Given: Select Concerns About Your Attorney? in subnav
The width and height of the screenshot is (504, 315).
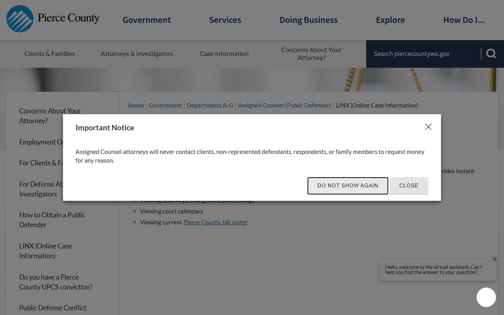Looking at the screenshot, I should 311,54.
